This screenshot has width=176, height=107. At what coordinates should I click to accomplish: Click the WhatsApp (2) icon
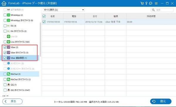pyautogui.click(x=9, y=15)
